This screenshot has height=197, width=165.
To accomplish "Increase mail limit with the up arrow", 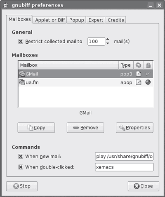I will (x=108, y=40).
